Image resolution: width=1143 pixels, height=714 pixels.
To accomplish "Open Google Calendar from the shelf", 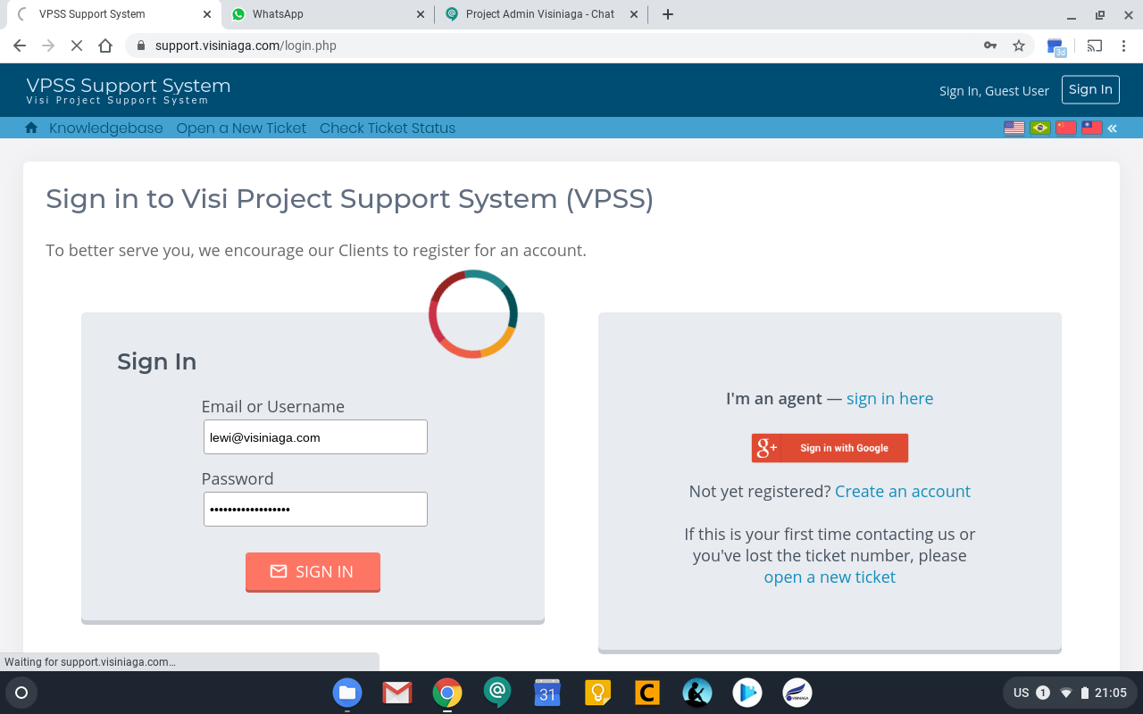I will coord(547,693).
